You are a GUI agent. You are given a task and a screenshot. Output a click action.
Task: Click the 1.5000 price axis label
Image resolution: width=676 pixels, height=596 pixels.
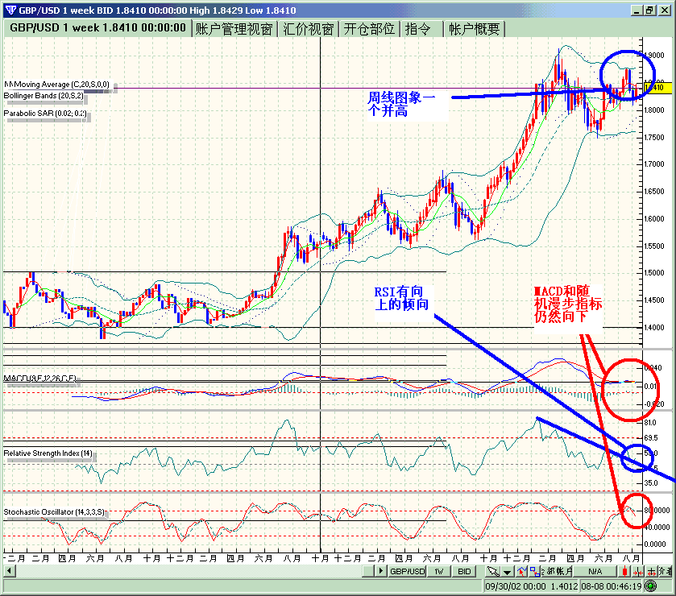coord(654,273)
